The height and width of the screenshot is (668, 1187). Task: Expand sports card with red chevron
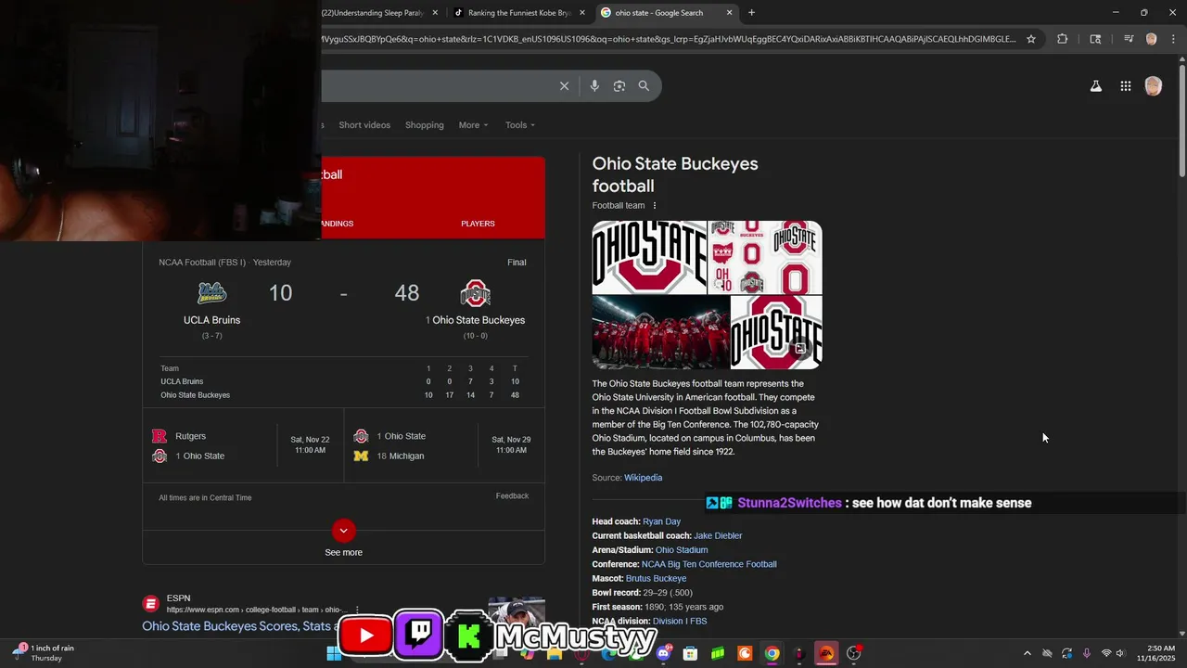(343, 531)
